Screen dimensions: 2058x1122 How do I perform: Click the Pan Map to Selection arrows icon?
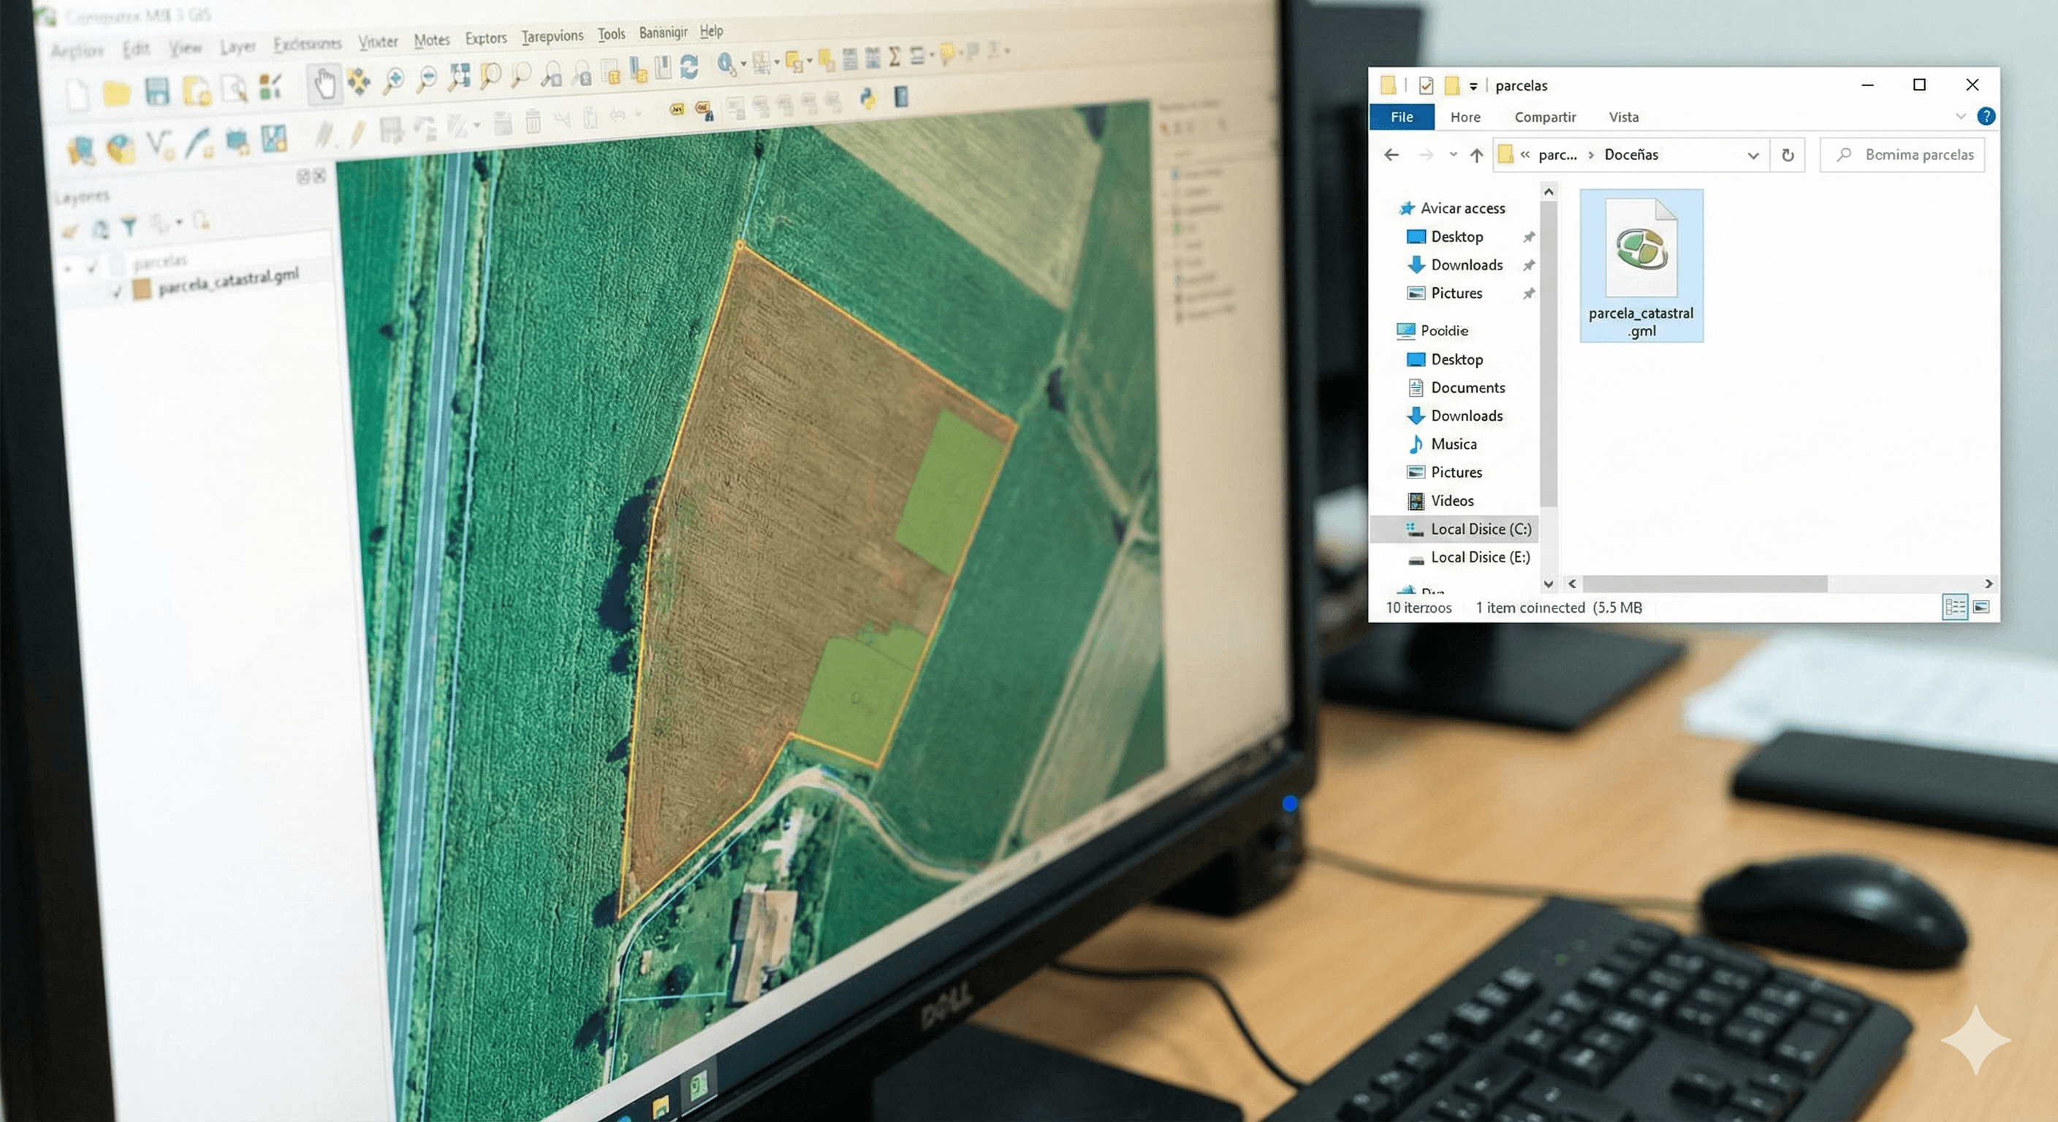(x=359, y=82)
